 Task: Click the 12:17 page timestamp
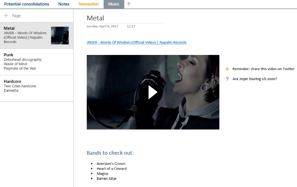tap(131, 27)
